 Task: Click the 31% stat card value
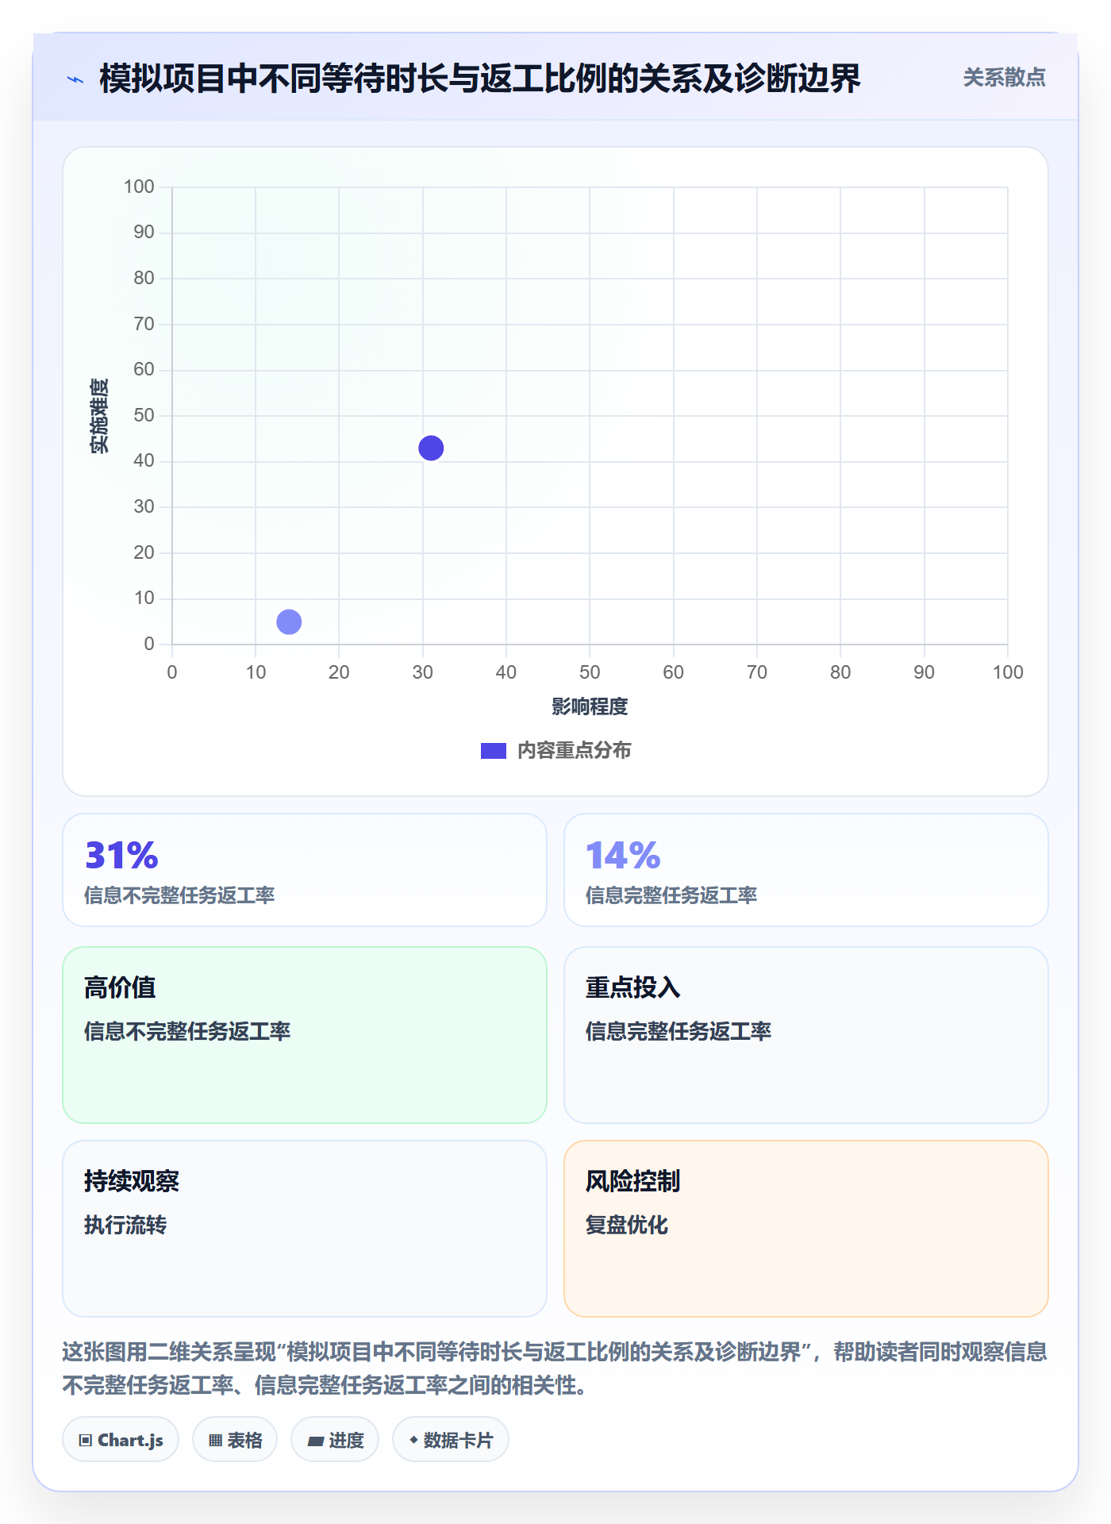(121, 856)
